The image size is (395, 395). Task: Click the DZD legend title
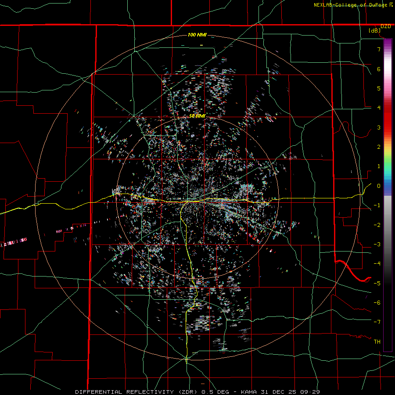[386, 26]
